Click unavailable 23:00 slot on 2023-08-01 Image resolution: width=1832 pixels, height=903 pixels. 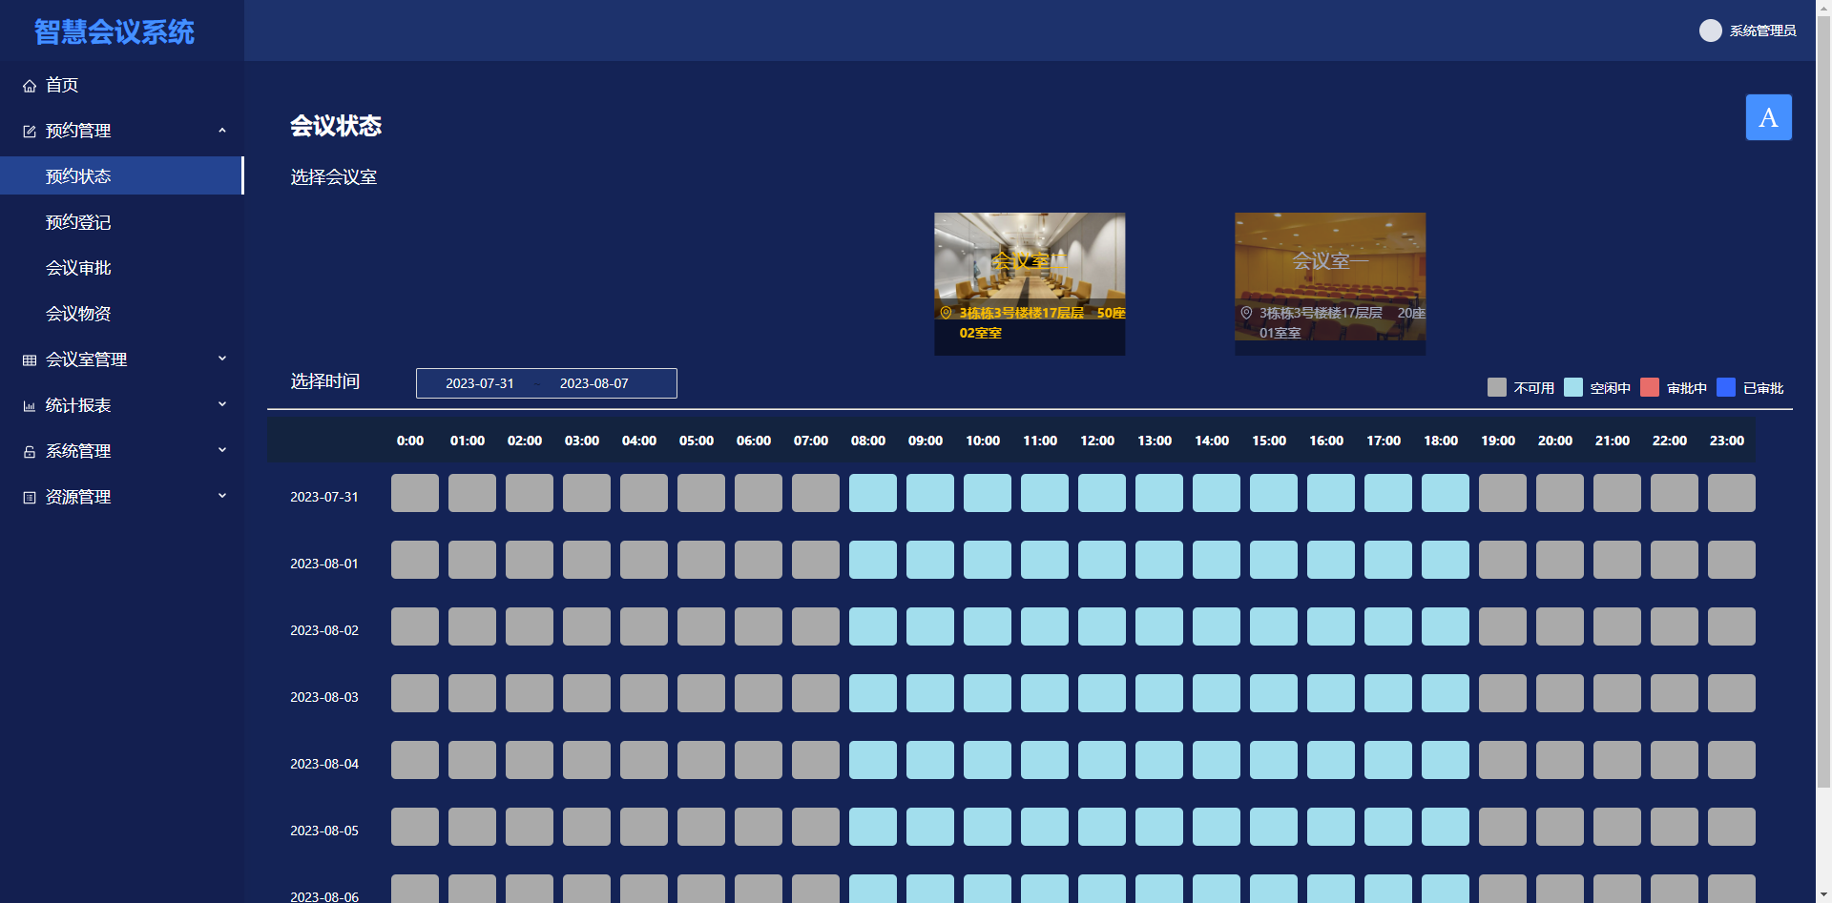click(x=1732, y=560)
